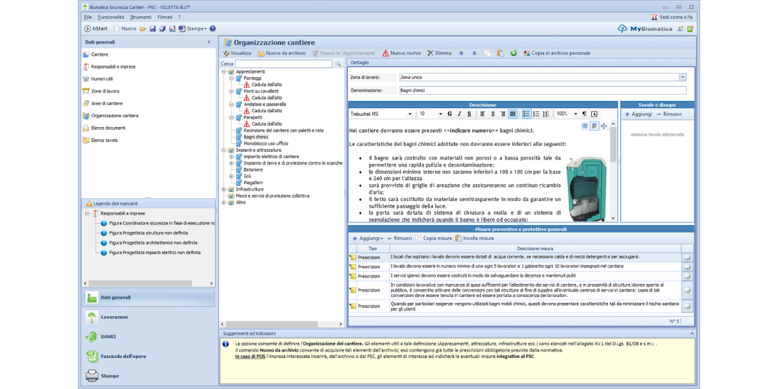
Task: Click Nuovo da archivio button
Action: tap(281, 53)
